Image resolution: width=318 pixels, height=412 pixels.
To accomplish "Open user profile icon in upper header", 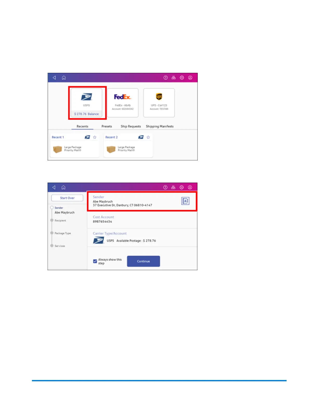I will (x=190, y=78).
